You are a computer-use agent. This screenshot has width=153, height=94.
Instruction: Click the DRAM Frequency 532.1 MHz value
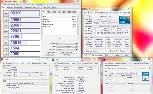[81, 77]
